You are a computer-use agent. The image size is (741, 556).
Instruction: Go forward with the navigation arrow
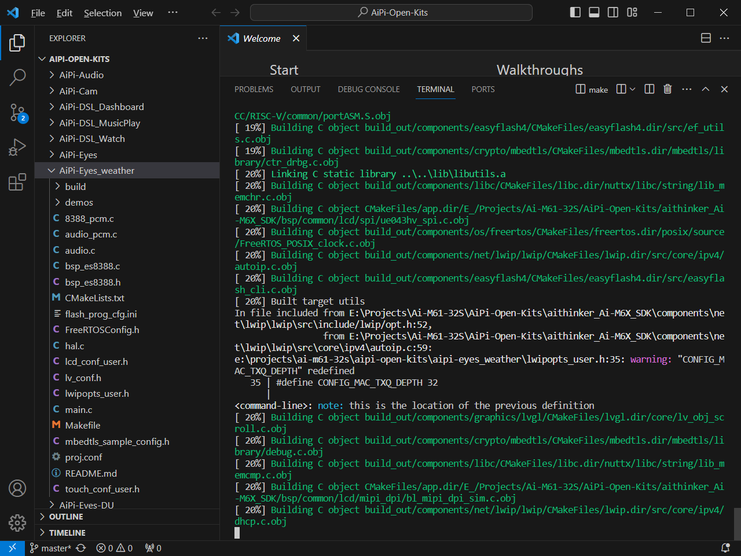coord(235,12)
